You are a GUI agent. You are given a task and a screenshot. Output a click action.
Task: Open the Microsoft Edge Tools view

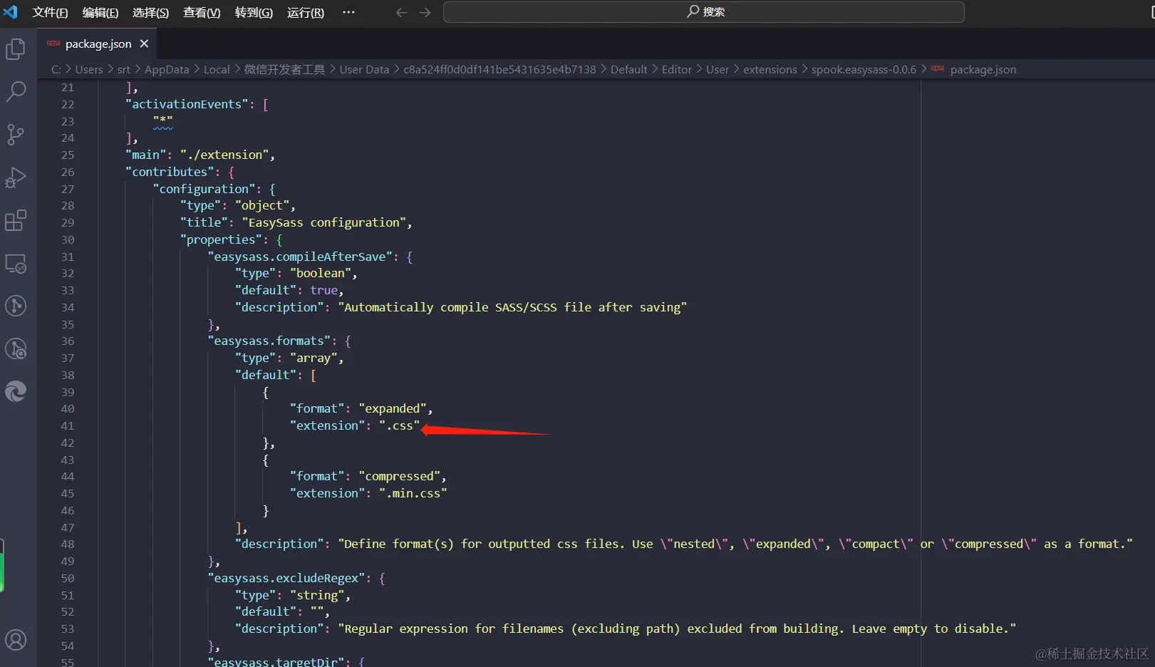[16, 391]
